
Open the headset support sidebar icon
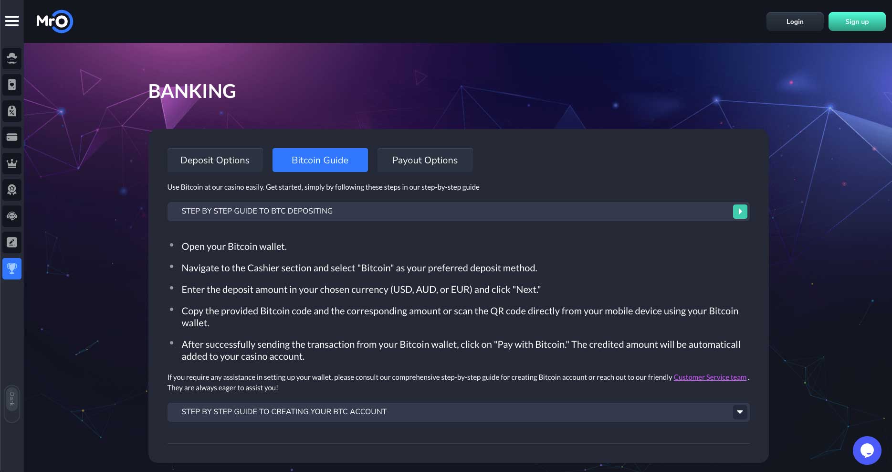pos(12,216)
